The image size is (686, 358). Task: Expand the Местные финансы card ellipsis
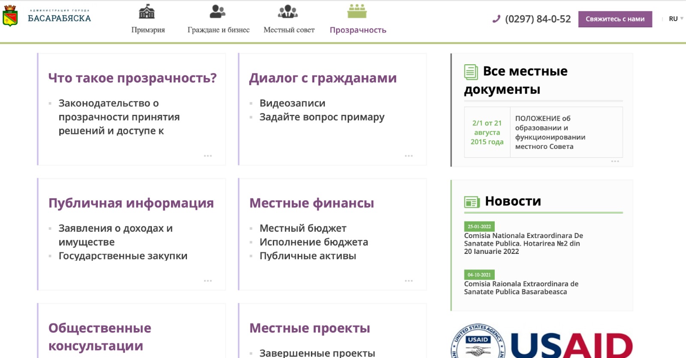click(409, 281)
